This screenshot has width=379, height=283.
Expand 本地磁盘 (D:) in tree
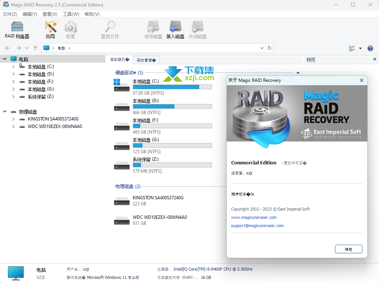(13, 74)
